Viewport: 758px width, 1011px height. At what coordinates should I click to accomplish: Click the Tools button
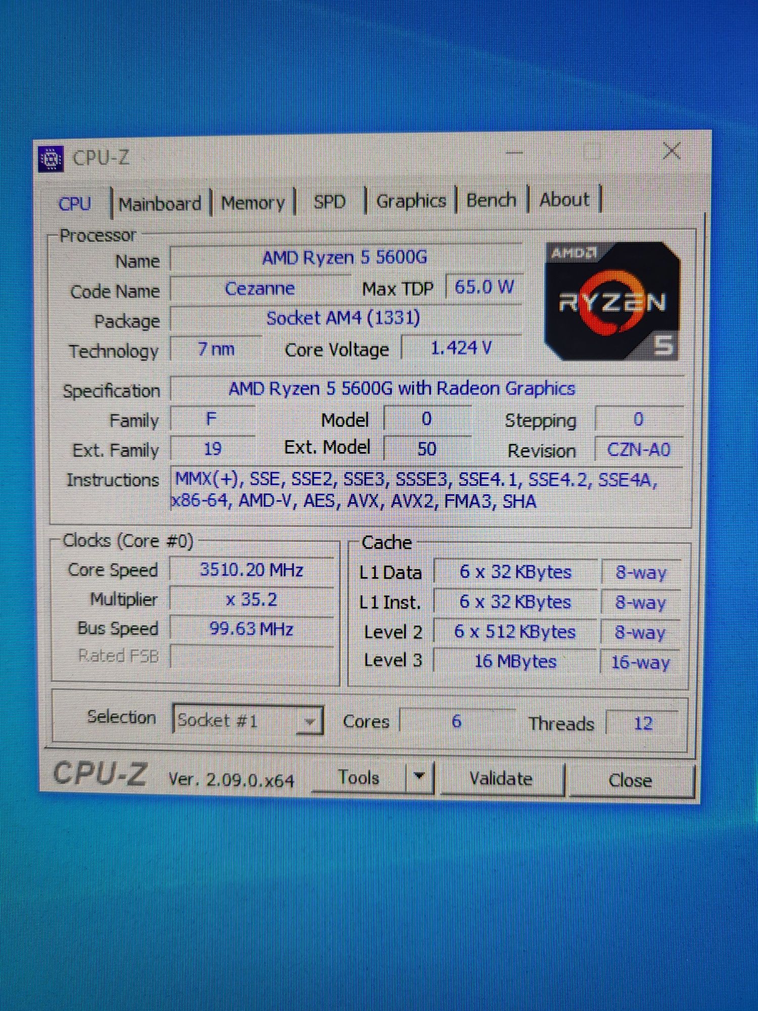(359, 777)
